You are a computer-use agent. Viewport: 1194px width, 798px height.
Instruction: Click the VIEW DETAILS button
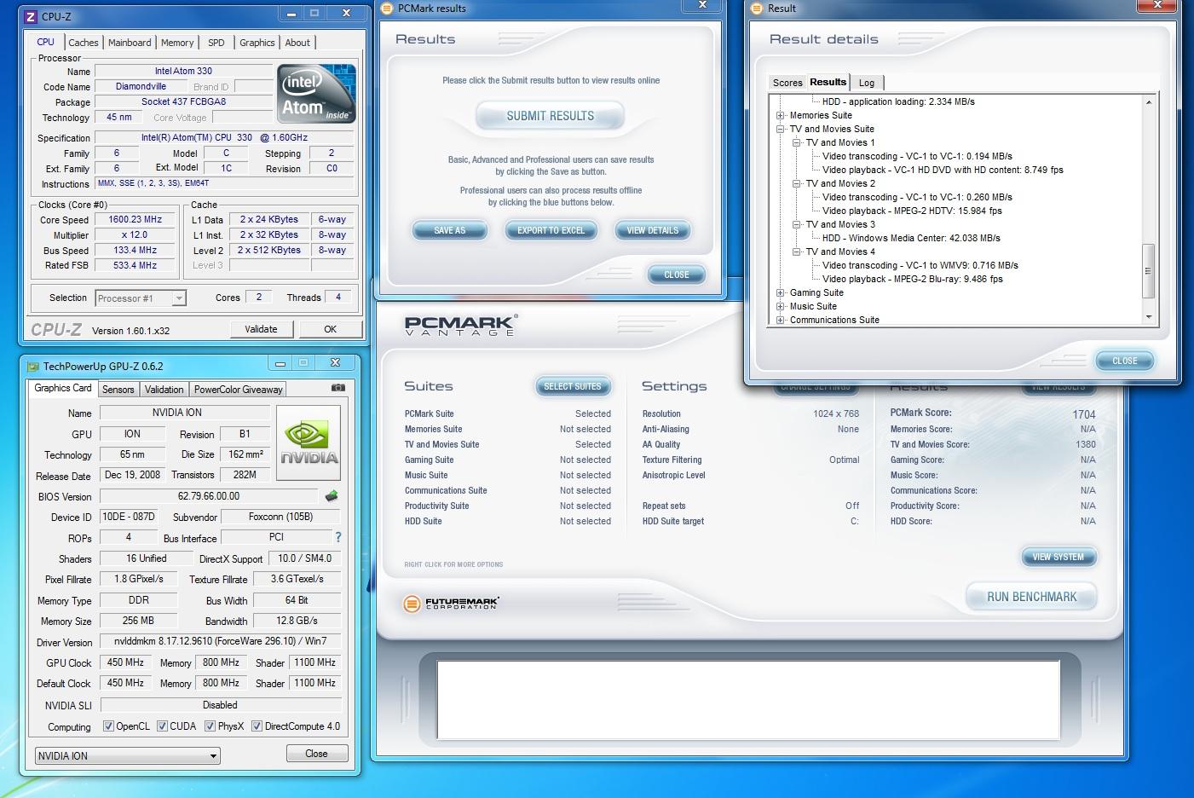(653, 231)
